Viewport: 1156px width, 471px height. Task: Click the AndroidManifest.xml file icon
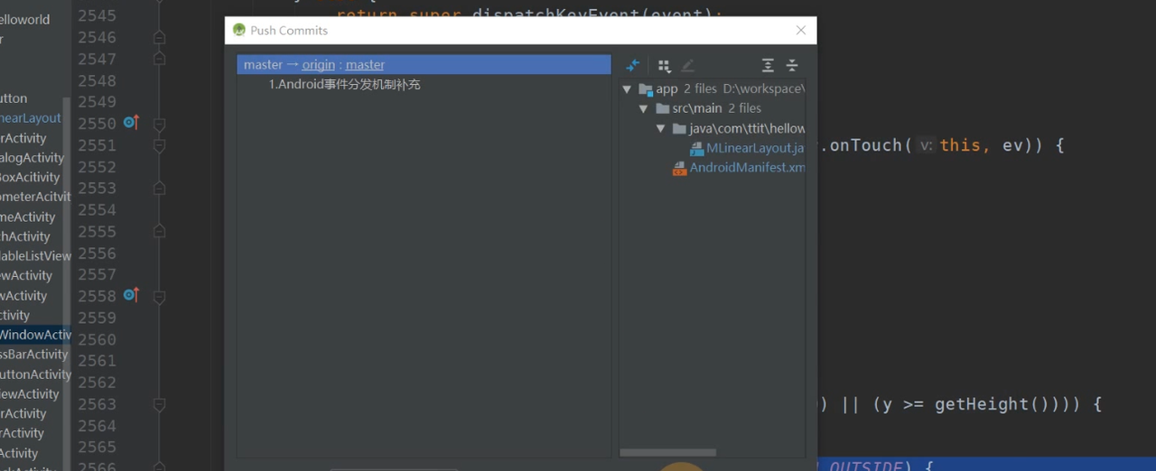(679, 168)
